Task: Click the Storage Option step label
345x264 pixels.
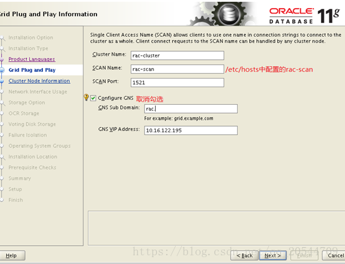Action: pos(27,102)
